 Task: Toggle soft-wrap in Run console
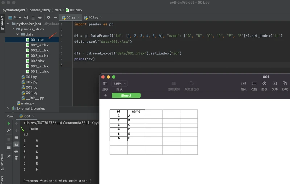tap(16, 137)
